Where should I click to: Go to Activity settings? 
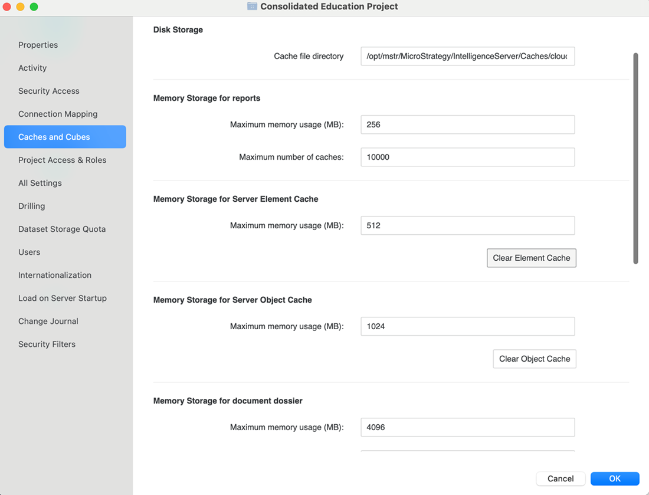point(32,68)
